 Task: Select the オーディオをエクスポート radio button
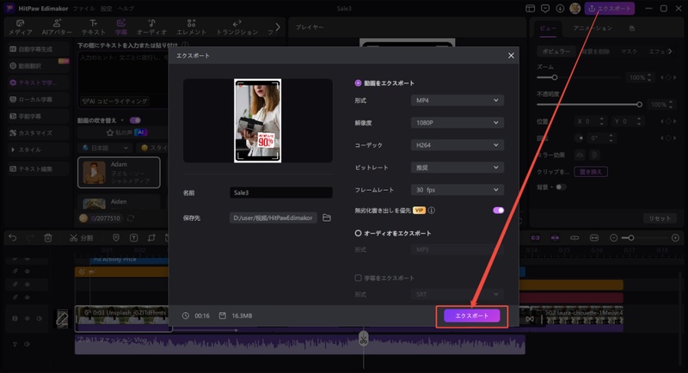tap(358, 233)
